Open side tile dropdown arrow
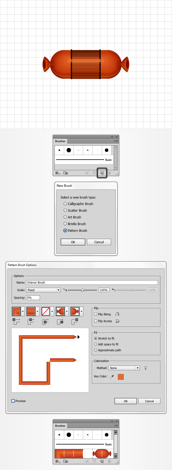172x470 pixels. coord(38,311)
